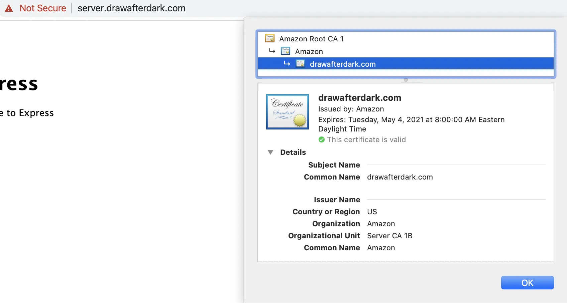This screenshot has height=303, width=567.
Task: Click the subject Common Name value drawafterdark.com
Action: coord(400,177)
